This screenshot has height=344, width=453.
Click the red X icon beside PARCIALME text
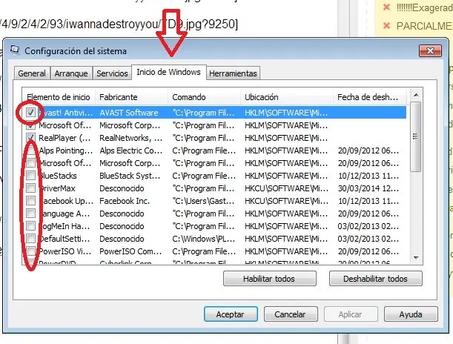coord(386,26)
